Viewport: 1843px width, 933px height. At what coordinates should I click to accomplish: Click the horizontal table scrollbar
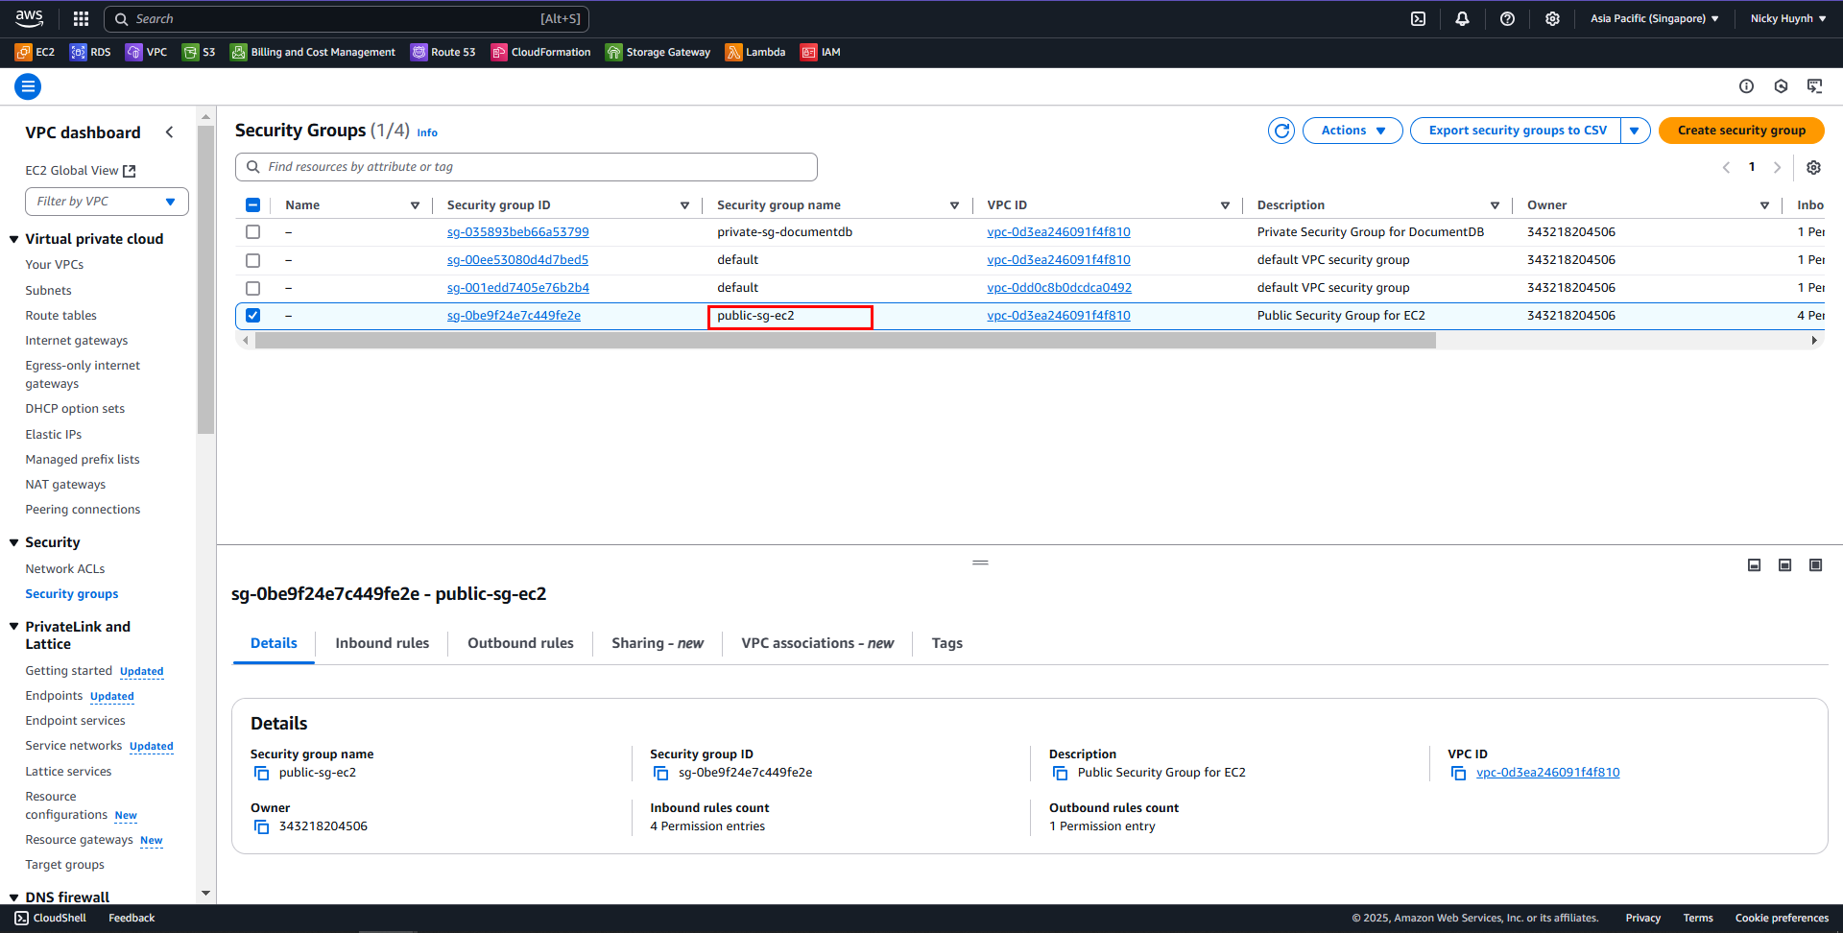[845, 341]
